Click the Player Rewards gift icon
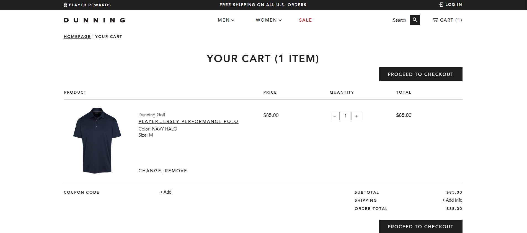Image resolution: width=527 pixels, height=233 pixels. (66, 5)
